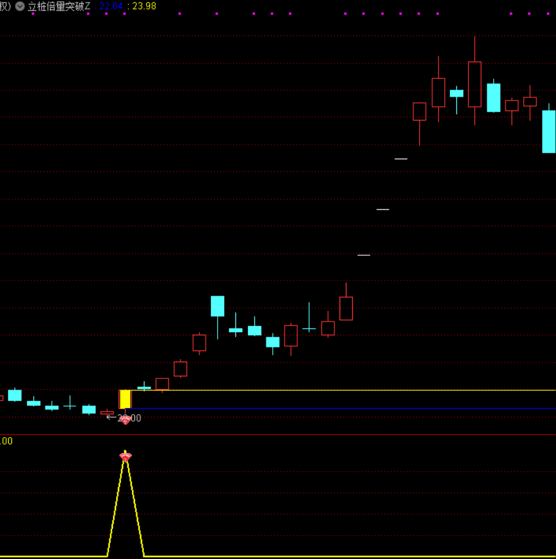
Task: Select the middle white dash gap marker
Action: pyautogui.click(x=382, y=209)
